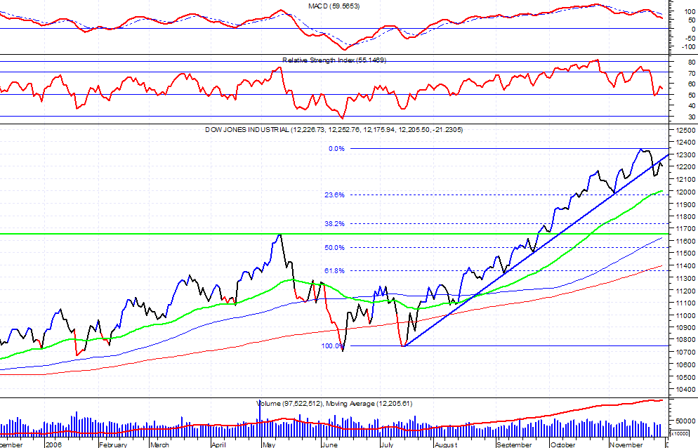Select the 100.0% Fibonacci label
This screenshot has width=698, height=448.
pos(333,346)
